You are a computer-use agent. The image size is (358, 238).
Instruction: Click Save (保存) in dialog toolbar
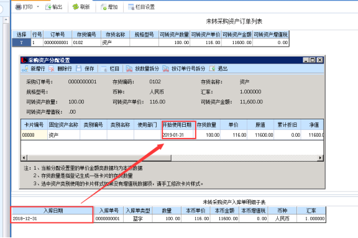click(x=85, y=69)
